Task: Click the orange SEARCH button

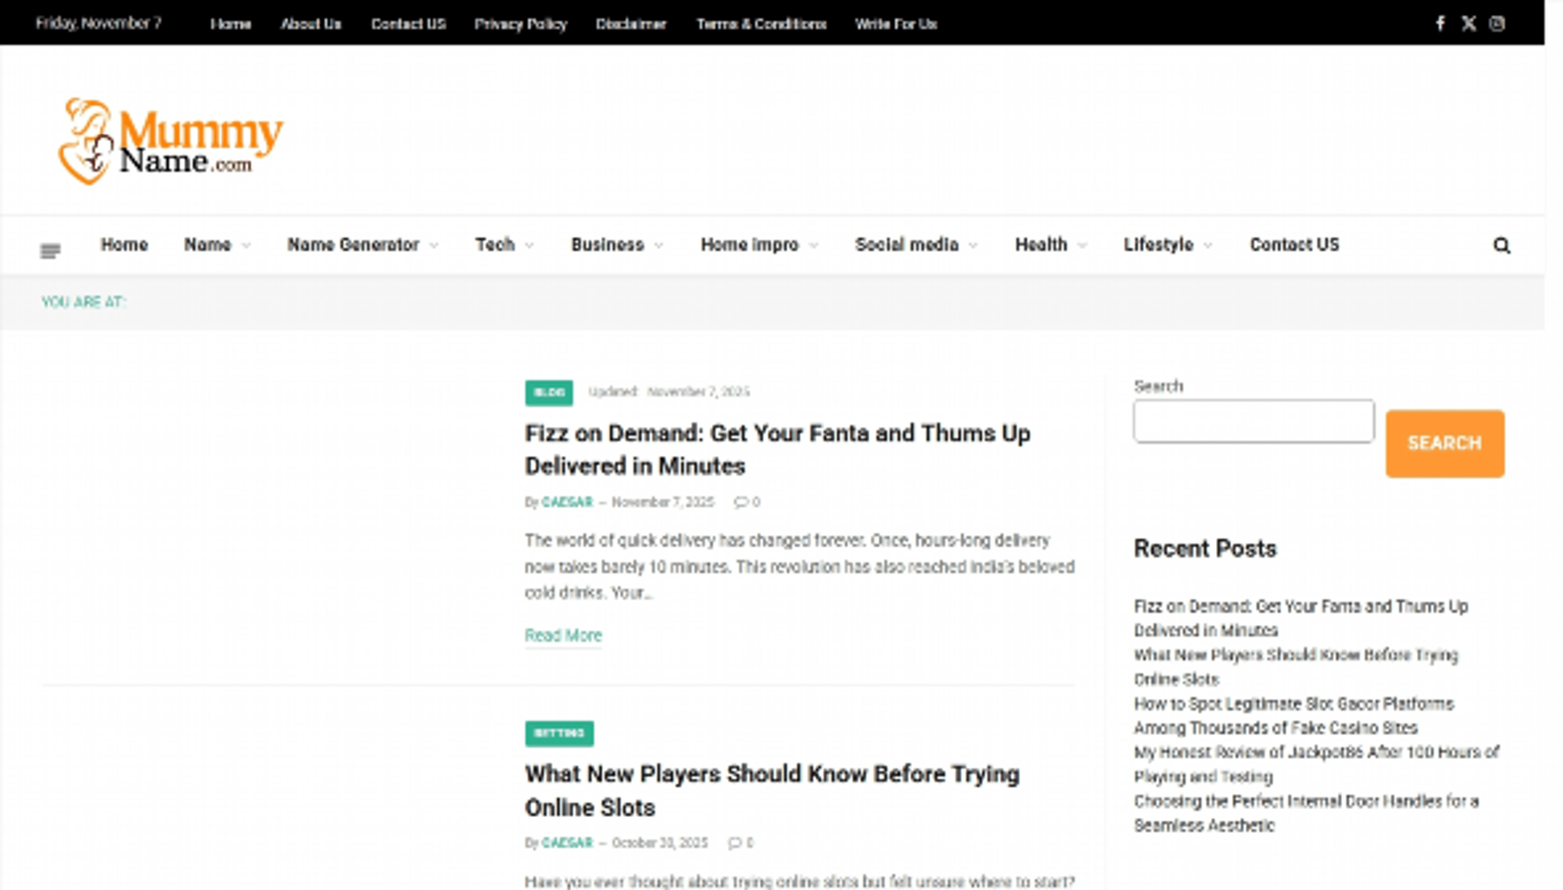Action: [x=1444, y=443]
